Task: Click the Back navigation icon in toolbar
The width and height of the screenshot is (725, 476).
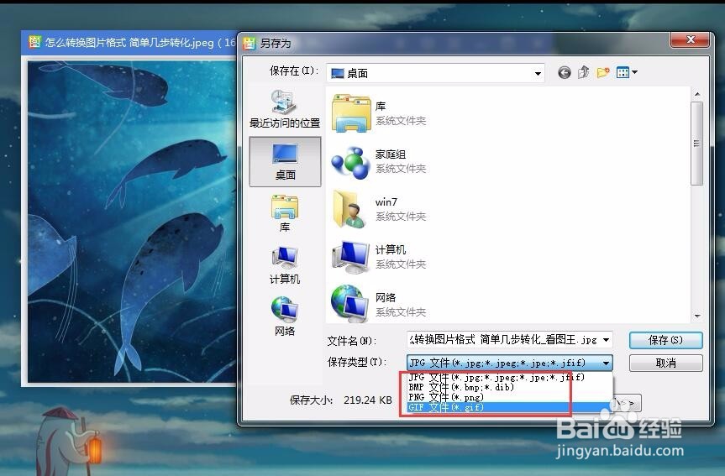Action: coord(564,72)
